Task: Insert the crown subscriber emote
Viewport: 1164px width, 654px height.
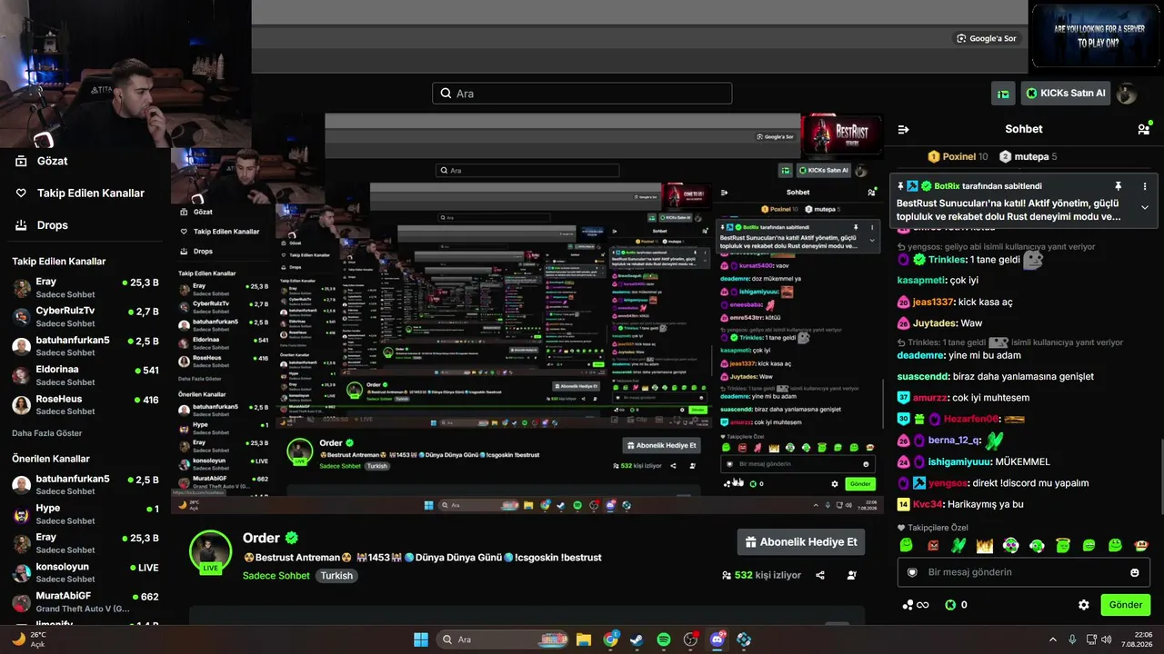Action: (x=984, y=545)
